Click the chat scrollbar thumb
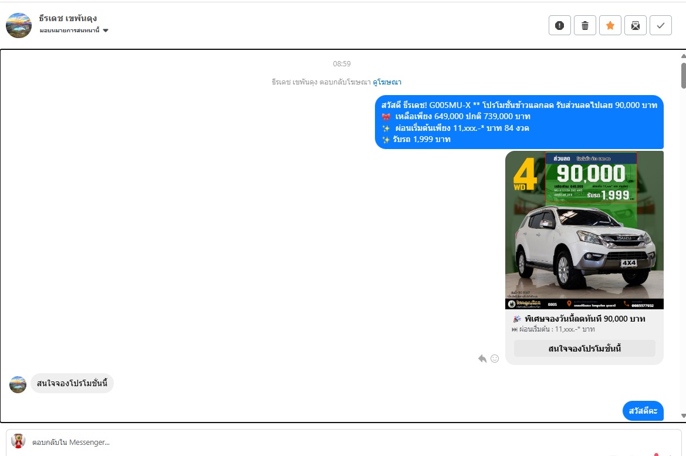This screenshot has height=456, width=686. point(684,76)
